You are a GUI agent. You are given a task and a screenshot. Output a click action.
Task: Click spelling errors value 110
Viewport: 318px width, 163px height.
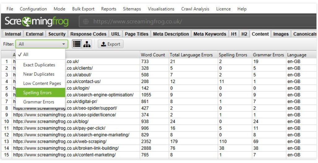click(223, 141)
